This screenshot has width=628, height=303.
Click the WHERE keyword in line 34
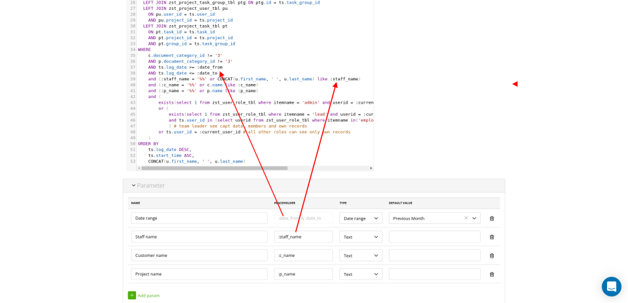[144, 50]
